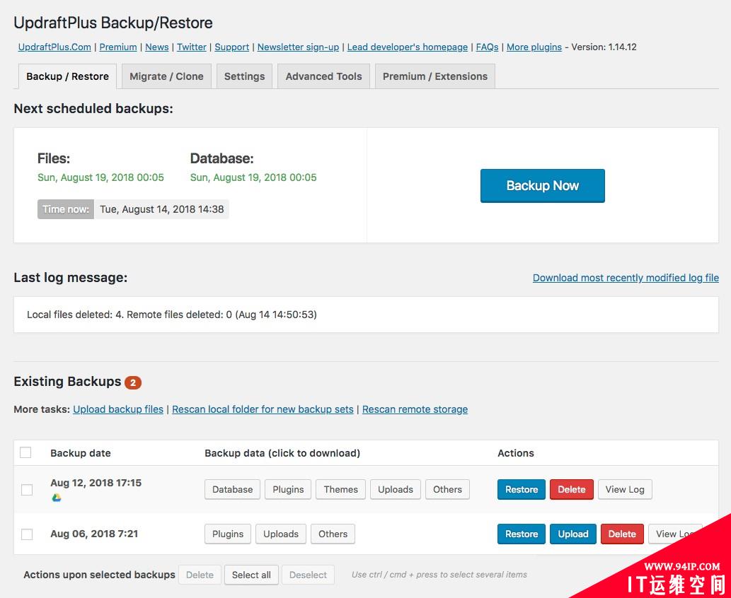This screenshot has height=598, width=731.
Task: Download Uploads from the Aug 06 backup
Action: click(x=281, y=534)
